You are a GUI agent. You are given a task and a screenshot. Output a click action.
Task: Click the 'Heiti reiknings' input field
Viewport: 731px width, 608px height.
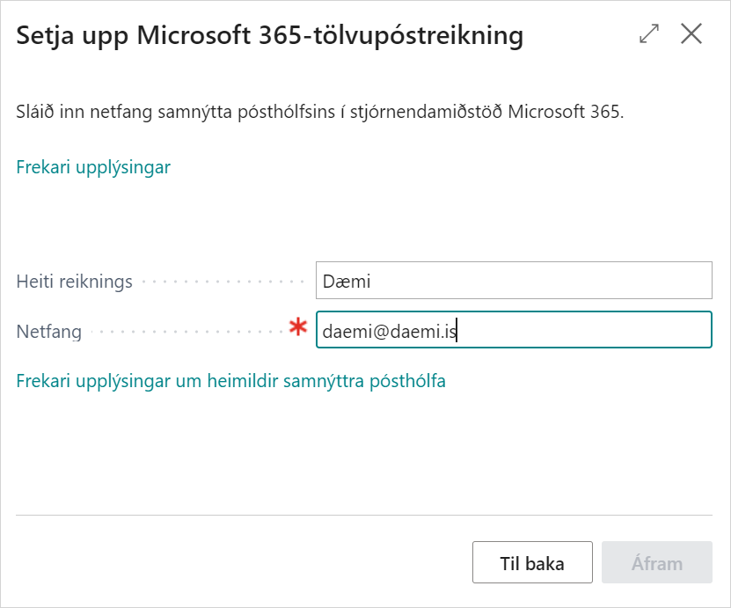513,282
